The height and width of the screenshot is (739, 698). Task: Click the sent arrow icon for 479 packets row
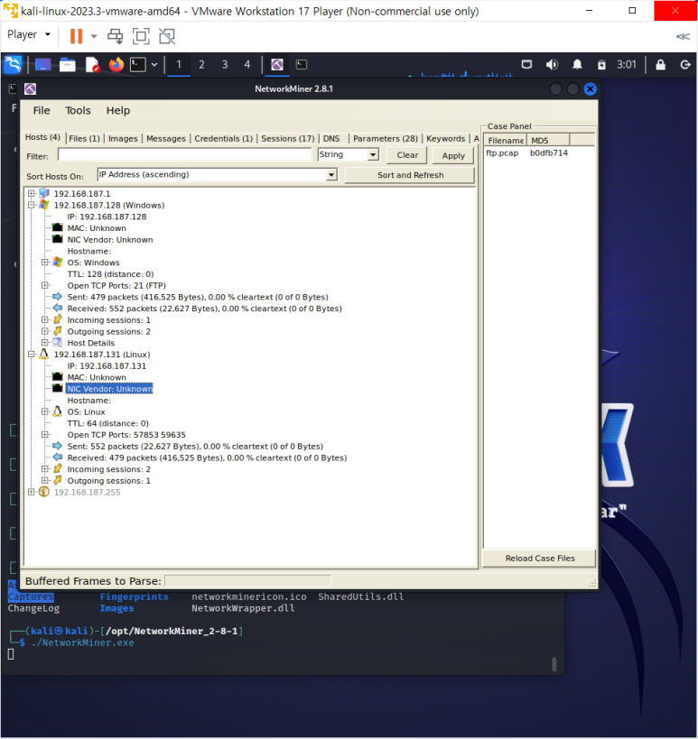(57, 297)
